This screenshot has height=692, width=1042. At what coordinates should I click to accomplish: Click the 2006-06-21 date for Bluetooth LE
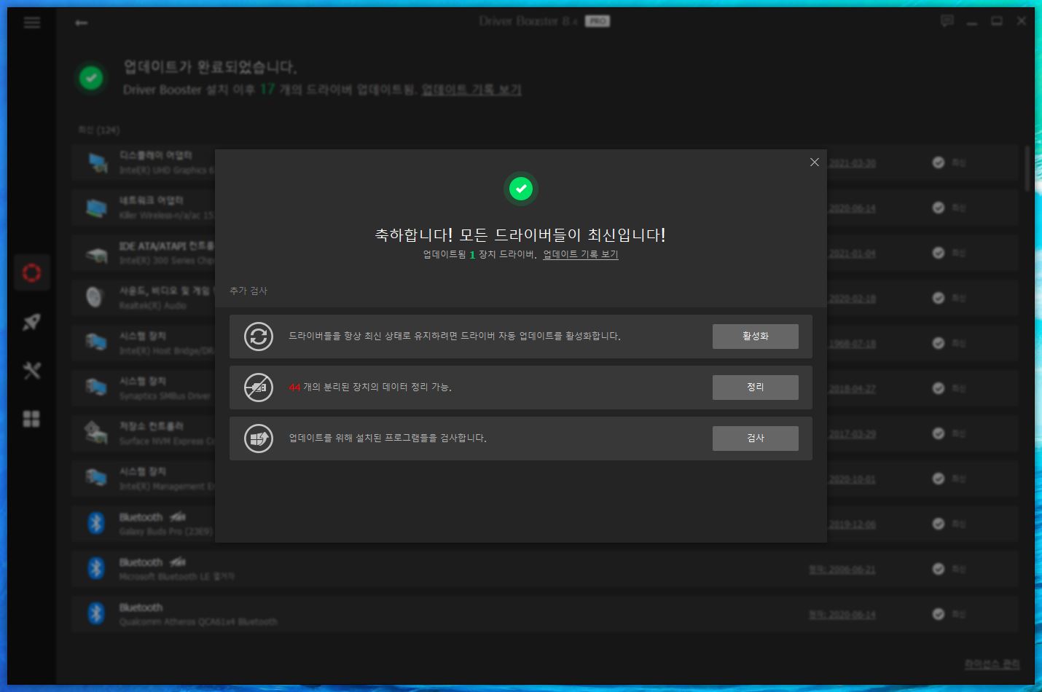[842, 570]
